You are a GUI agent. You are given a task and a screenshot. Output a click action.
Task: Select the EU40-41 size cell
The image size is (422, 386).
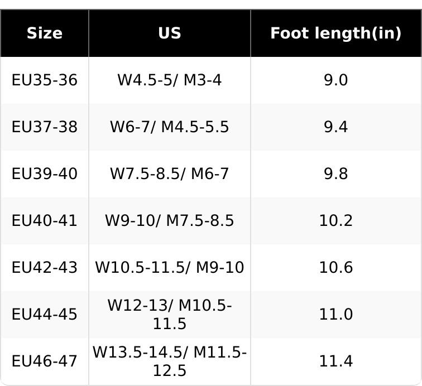point(45,221)
